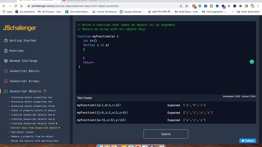Open the Apps bookmarks shortcut
Viewport: 262px width, 147px height.
point(7,12)
